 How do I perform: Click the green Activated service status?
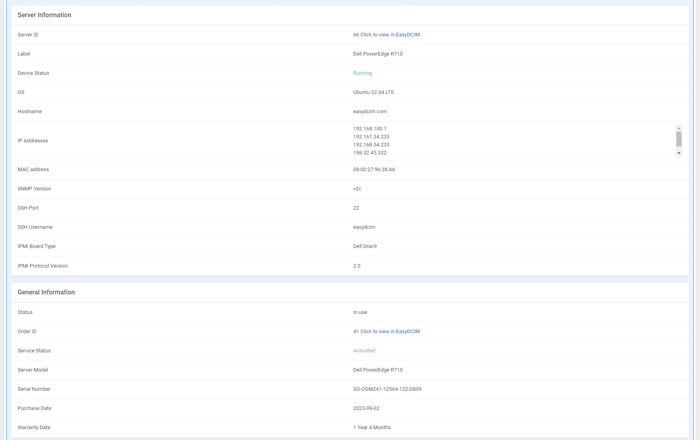[x=364, y=350]
